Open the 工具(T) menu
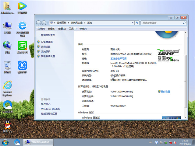The image size is (195, 146). pyautogui.click(x=73, y=29)
